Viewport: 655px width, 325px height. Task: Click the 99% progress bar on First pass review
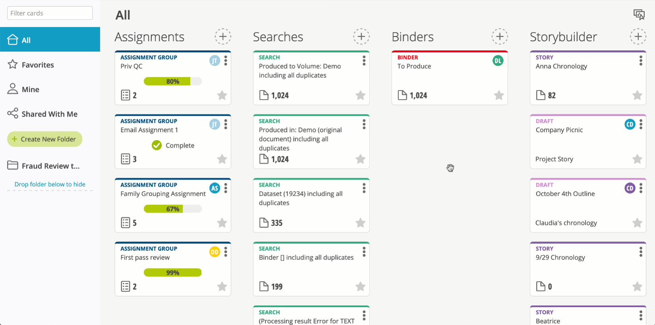point(173,273)
